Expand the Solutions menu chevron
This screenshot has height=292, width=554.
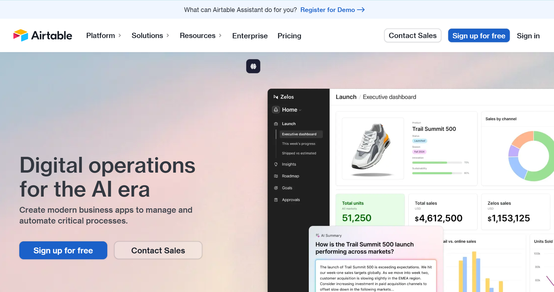pyautogui.click(x=168, y=35)
